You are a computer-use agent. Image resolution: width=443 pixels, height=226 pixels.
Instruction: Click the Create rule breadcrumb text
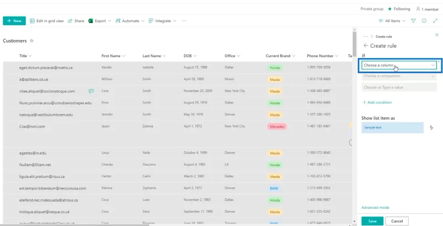tap(384, 37)
